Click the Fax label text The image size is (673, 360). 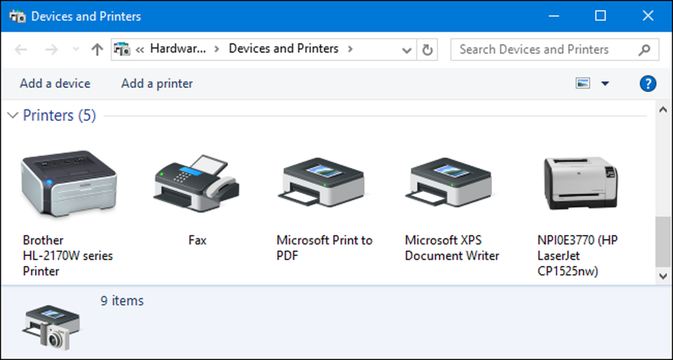(197, 240)
